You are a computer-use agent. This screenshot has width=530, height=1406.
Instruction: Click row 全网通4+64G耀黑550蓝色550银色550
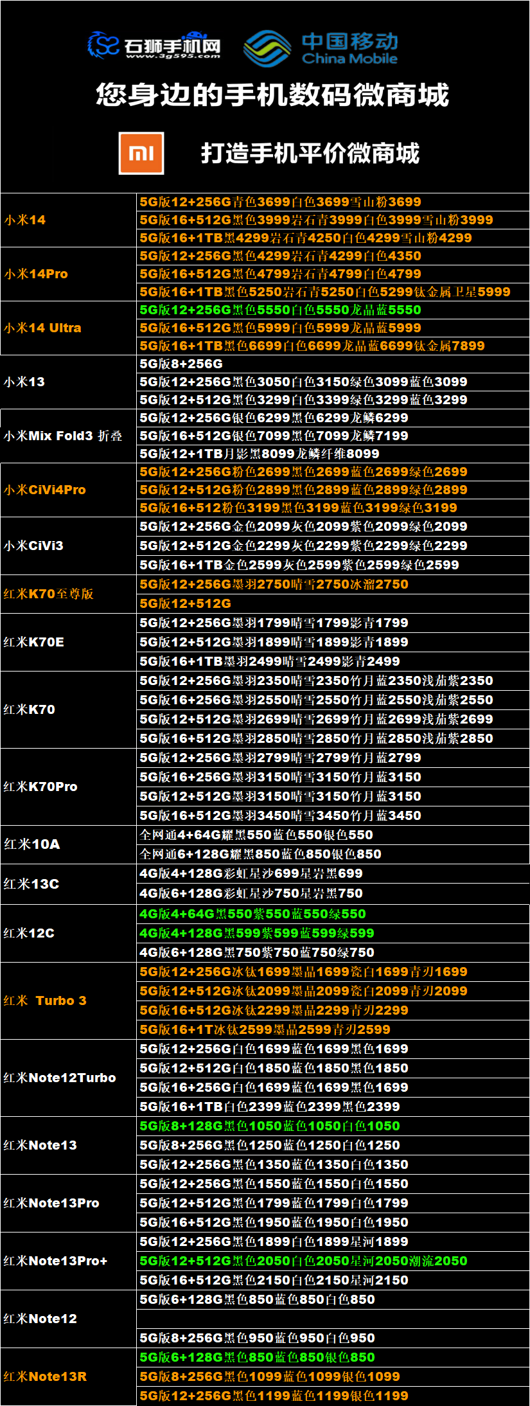pyautogui.click(x=333, y=835)
